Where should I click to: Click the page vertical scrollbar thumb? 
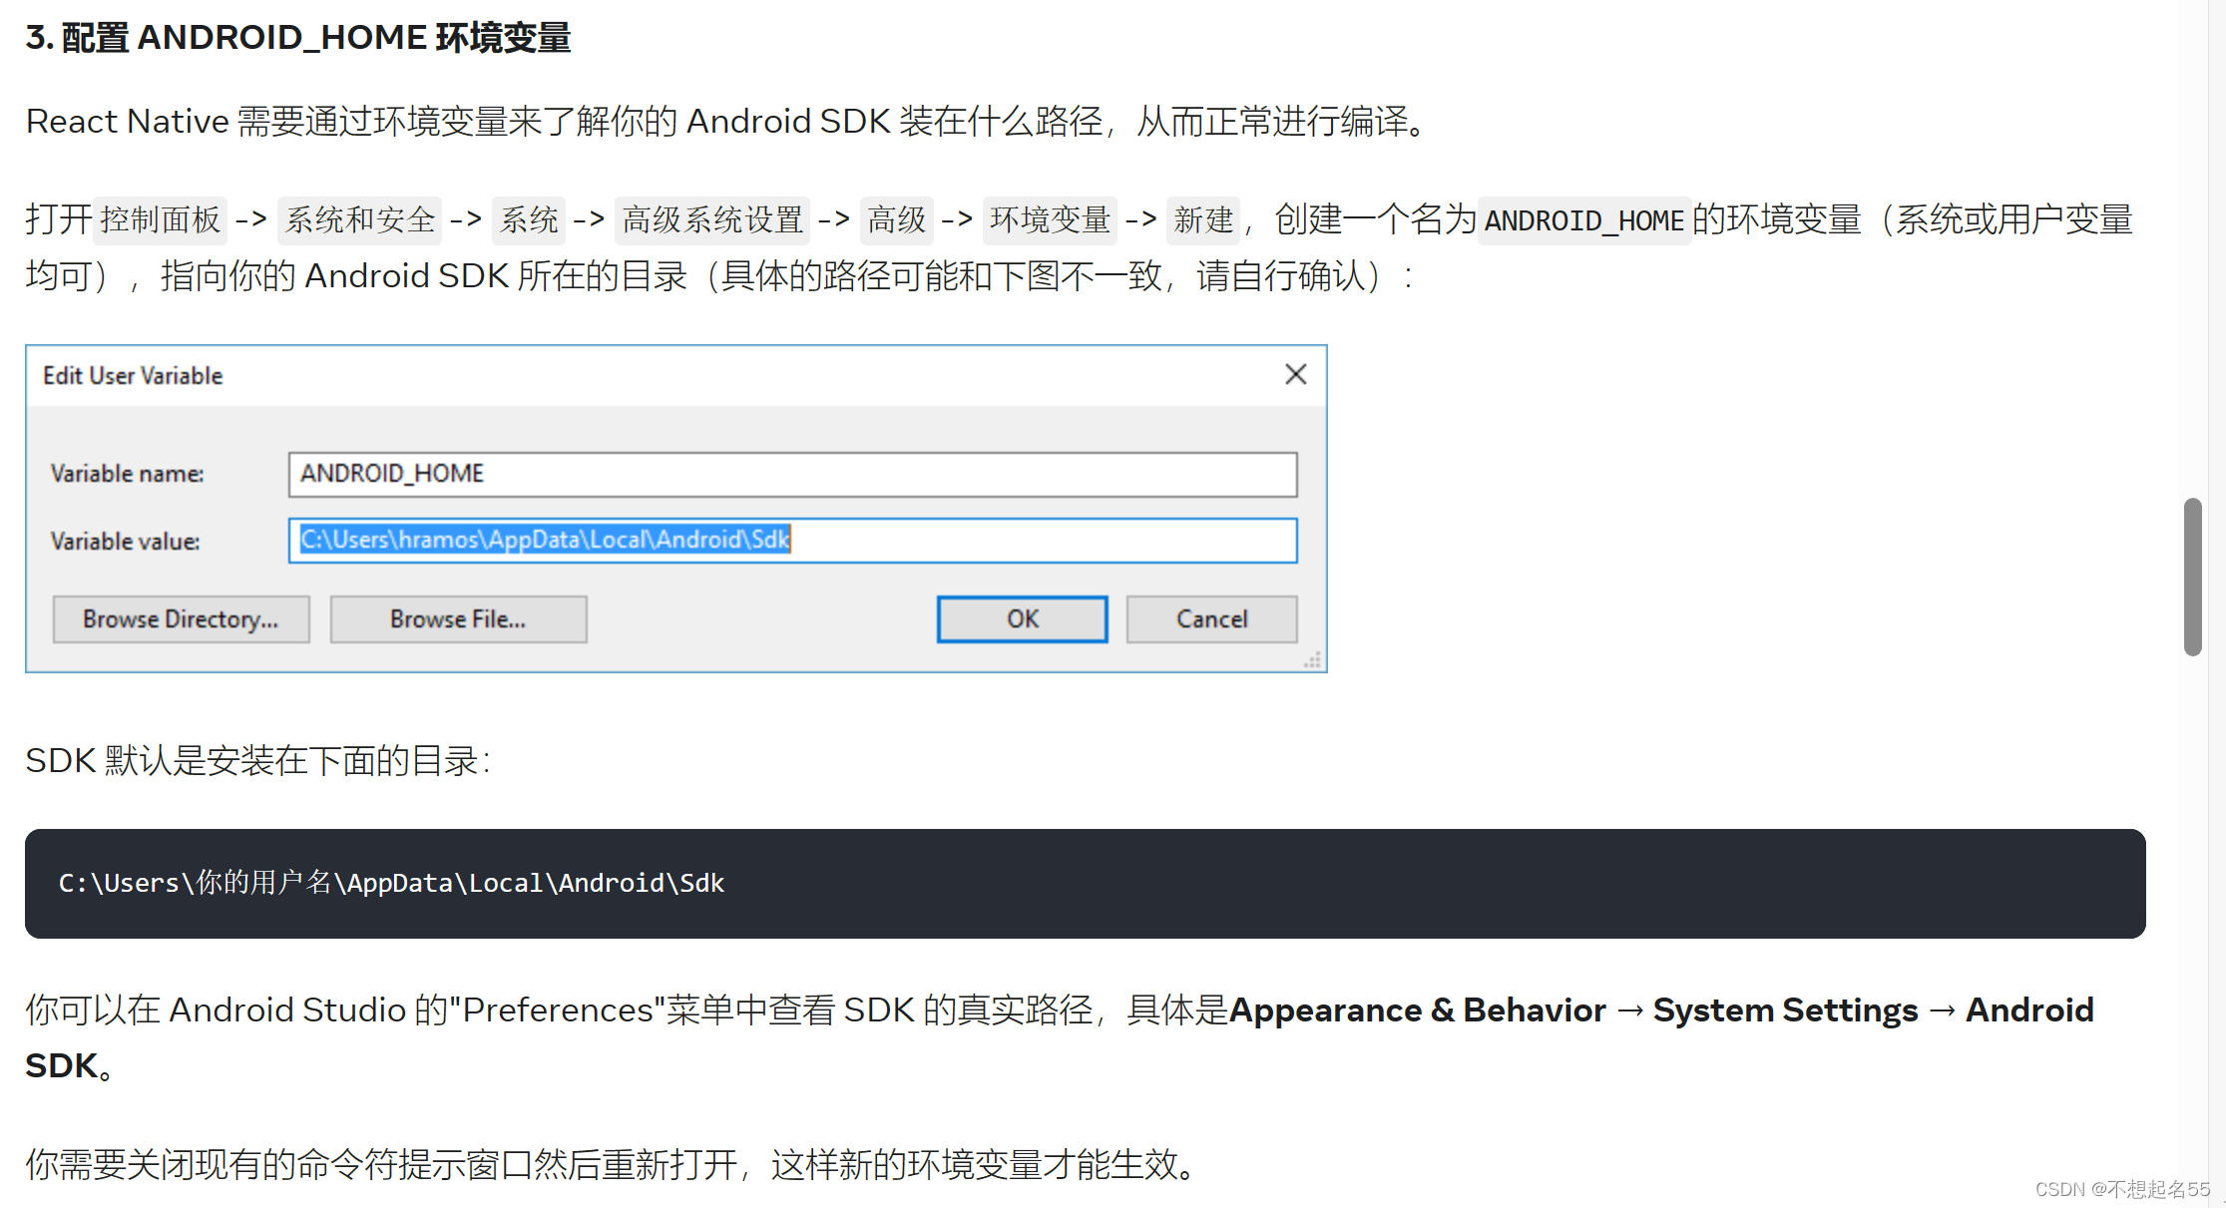(x=2192, y=577)
